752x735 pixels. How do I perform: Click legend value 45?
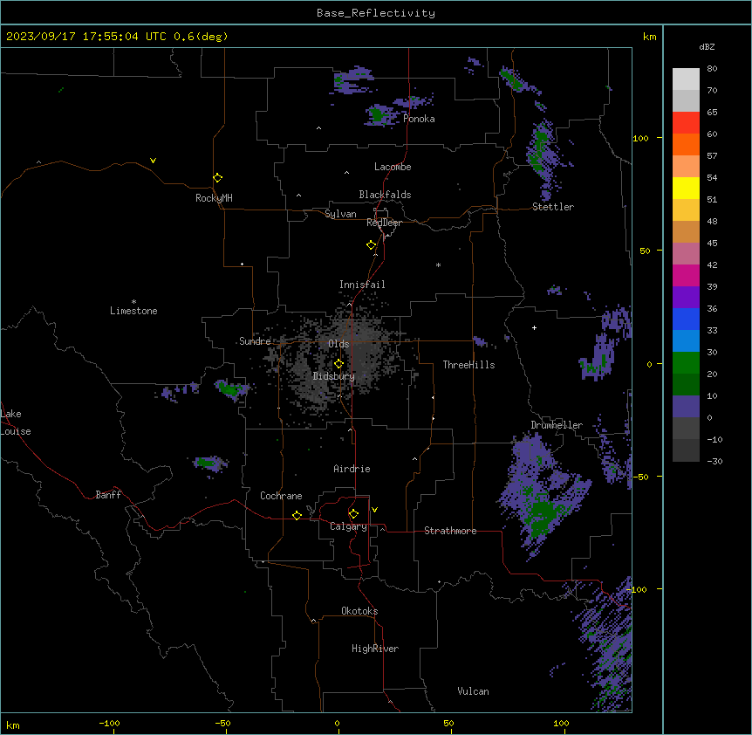pyautogui.click(x=712, y=243)
